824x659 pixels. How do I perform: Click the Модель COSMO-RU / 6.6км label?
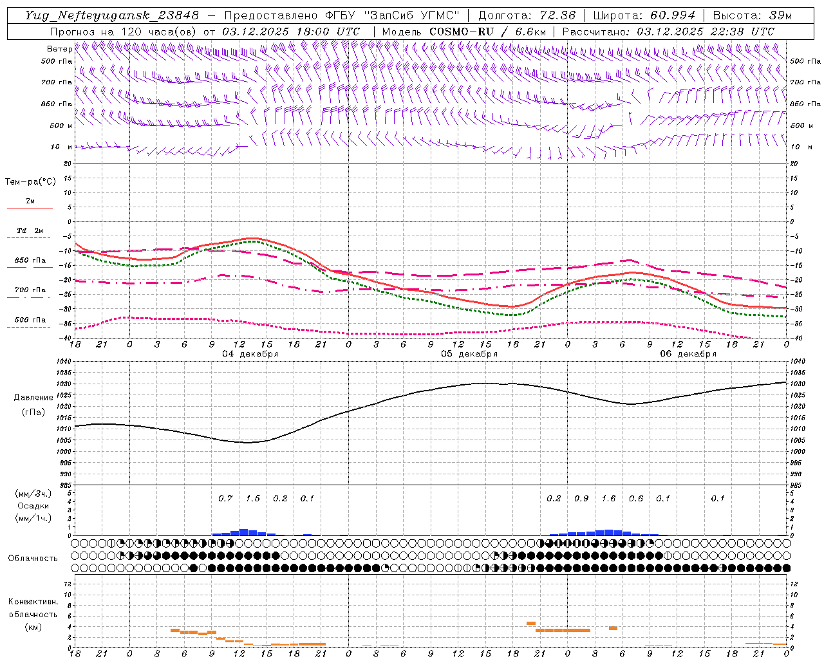[x=464, y=32]
